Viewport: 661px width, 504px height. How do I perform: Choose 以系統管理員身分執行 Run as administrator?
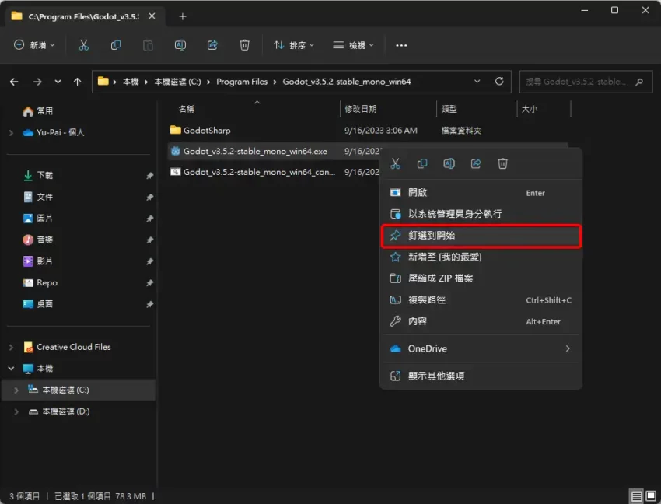(481, 214)
